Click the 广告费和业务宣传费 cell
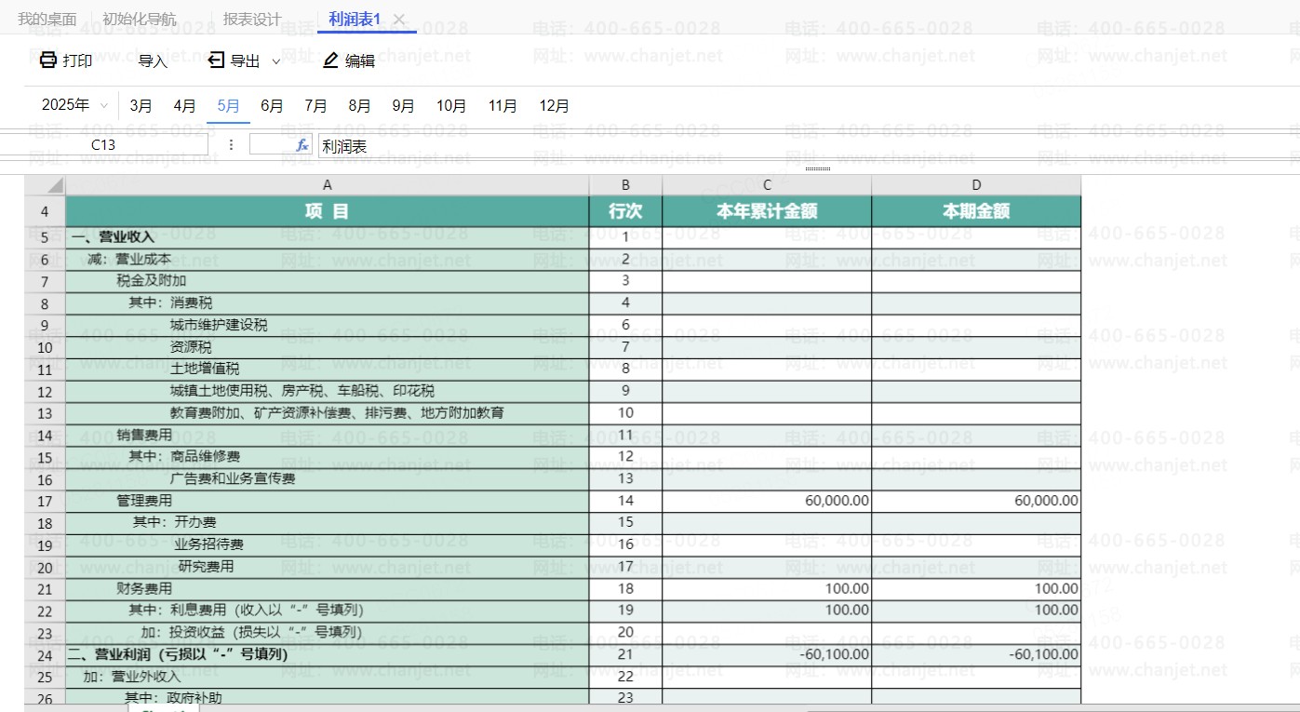1300x712 pixels. [x=328, y=479]
